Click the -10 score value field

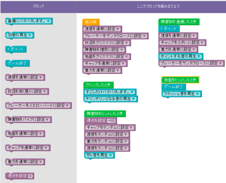(x=111, y=121)
